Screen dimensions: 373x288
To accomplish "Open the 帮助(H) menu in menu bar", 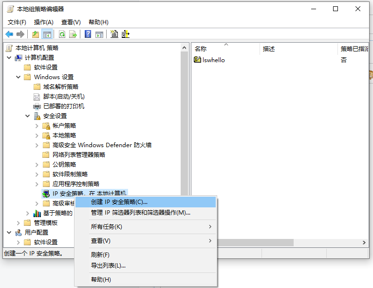I will (x=98, y=22).
